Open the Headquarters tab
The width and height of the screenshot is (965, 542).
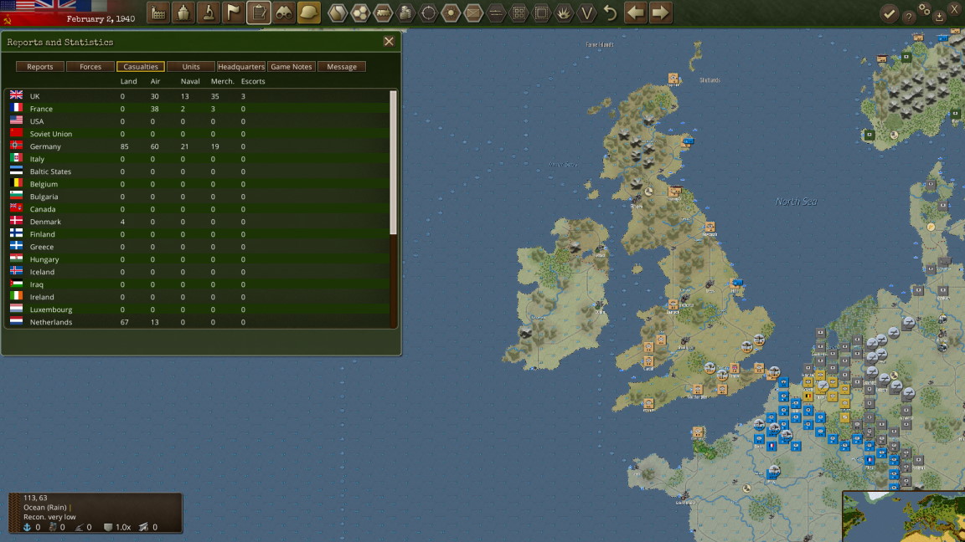click(241, 66)
